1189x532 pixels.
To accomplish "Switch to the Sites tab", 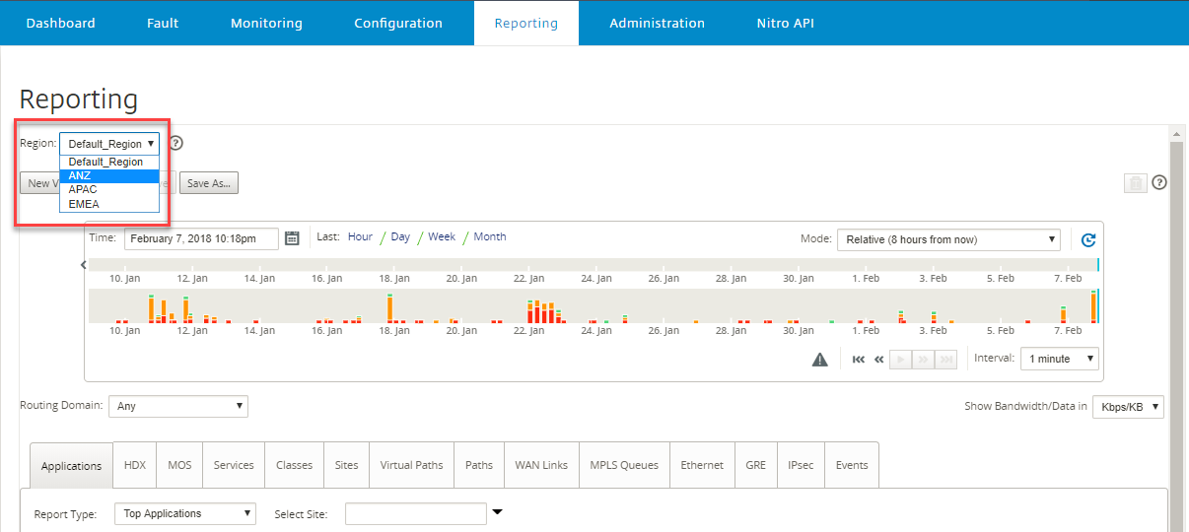I will tap(346, 465).
